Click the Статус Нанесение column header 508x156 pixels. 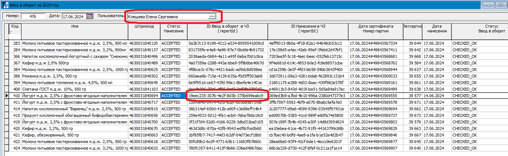tap(173, 29)
